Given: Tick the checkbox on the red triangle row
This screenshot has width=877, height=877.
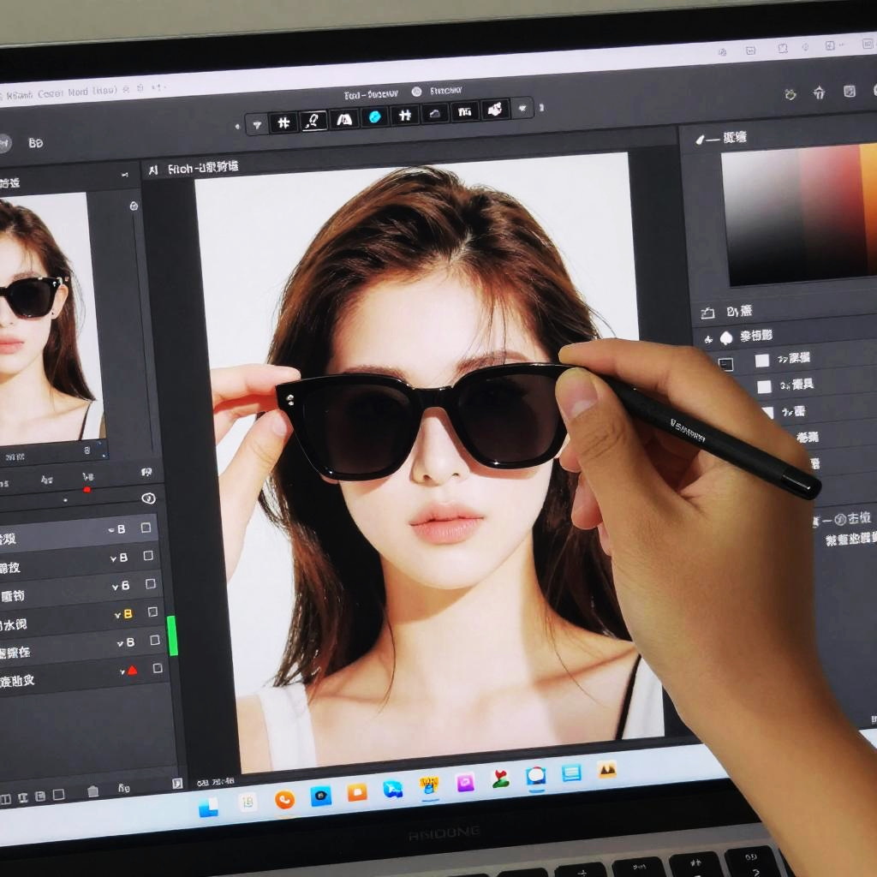Looking at the screenshot, I should [157, 668].
